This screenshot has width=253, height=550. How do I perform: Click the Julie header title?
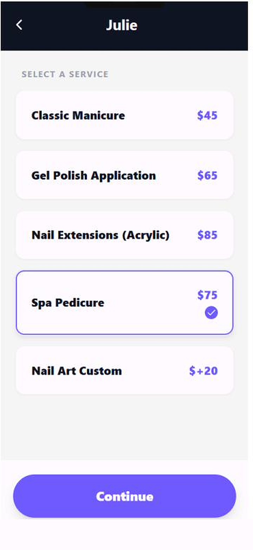122,25
